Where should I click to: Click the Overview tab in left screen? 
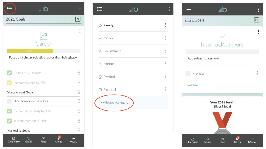click(14, 140)
